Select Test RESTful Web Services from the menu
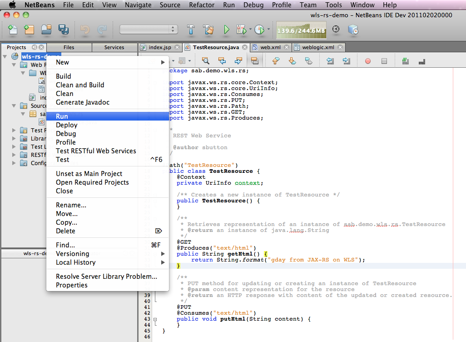The width and height of the screenshot is (466, 342). (95, 151)
